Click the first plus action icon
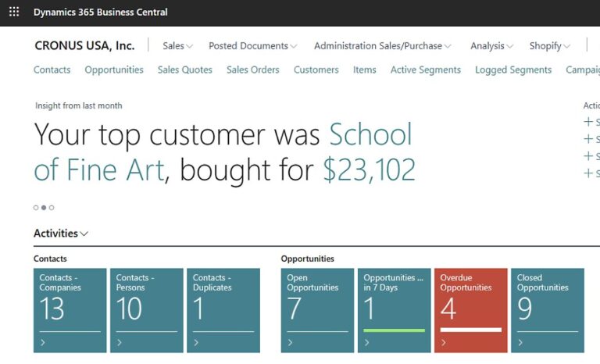600x364 pixels. pos(588,122)
